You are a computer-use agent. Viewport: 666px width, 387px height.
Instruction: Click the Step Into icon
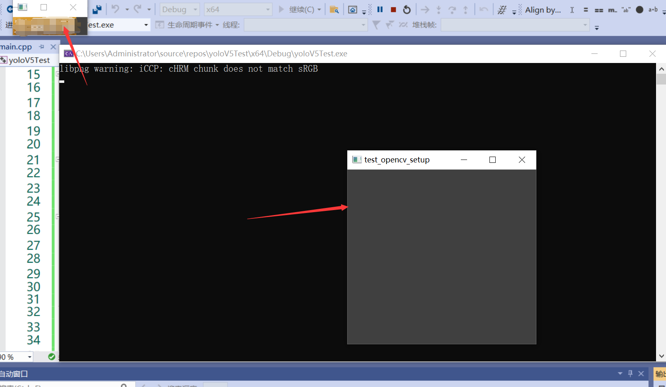(x=439, y=9)
